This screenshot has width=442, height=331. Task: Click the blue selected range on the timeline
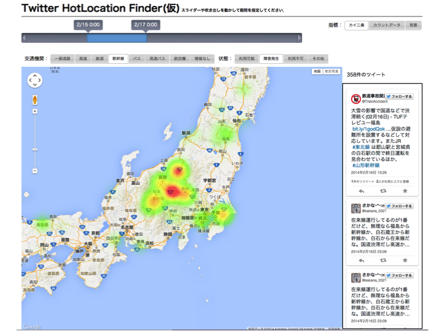pos(117,38)
